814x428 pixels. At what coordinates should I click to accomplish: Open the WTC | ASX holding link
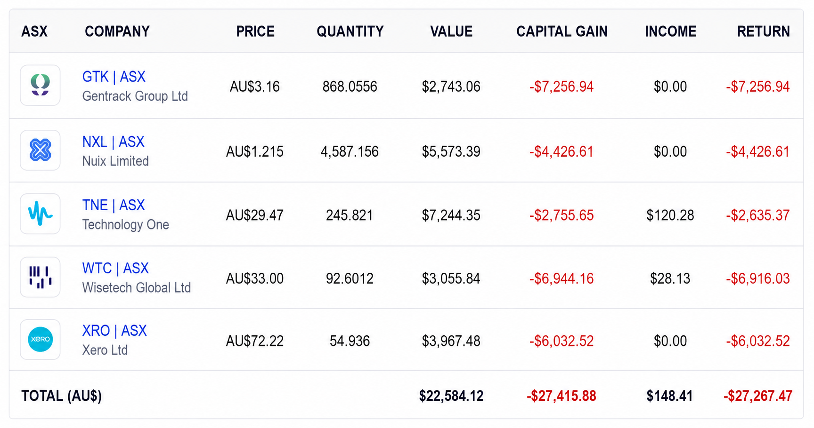(x=115, y=268)
